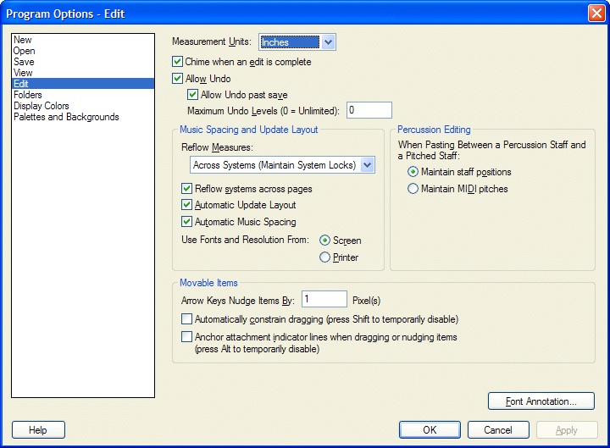The image size is (610, 448).
Task: Open the Font Annotation dialog
Action: click(x=541, y=401)
